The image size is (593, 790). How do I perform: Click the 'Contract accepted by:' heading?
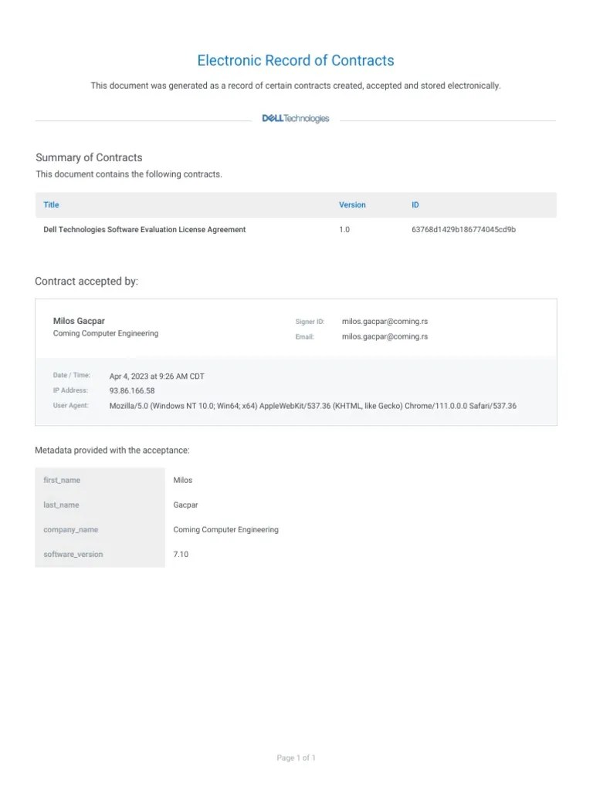point(86,281)
